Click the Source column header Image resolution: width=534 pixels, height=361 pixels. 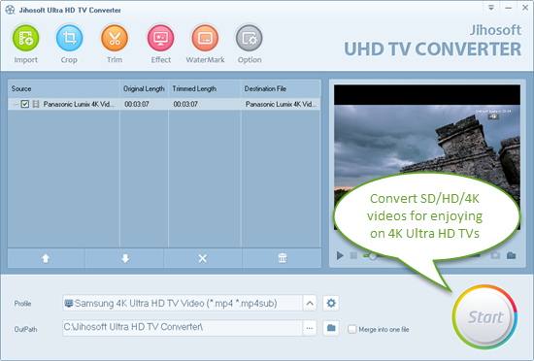point(64,89)
